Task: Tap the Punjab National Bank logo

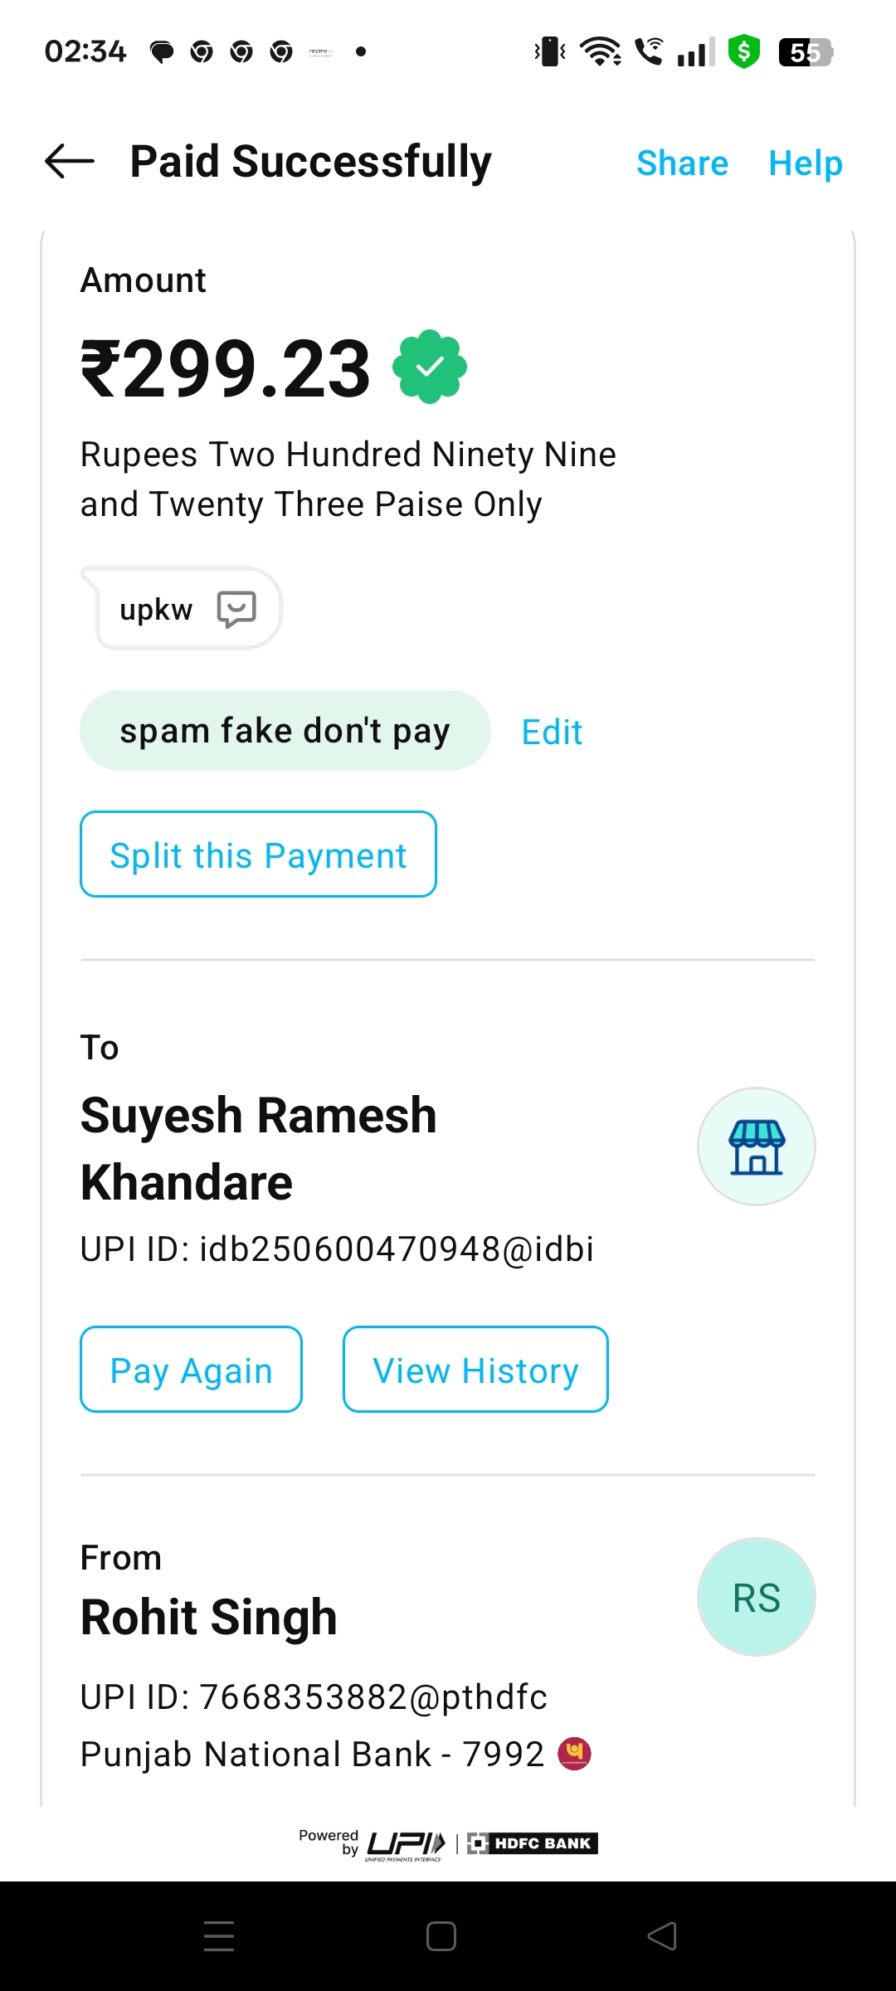Action: pyautogui.click(x=574, y=1754)
